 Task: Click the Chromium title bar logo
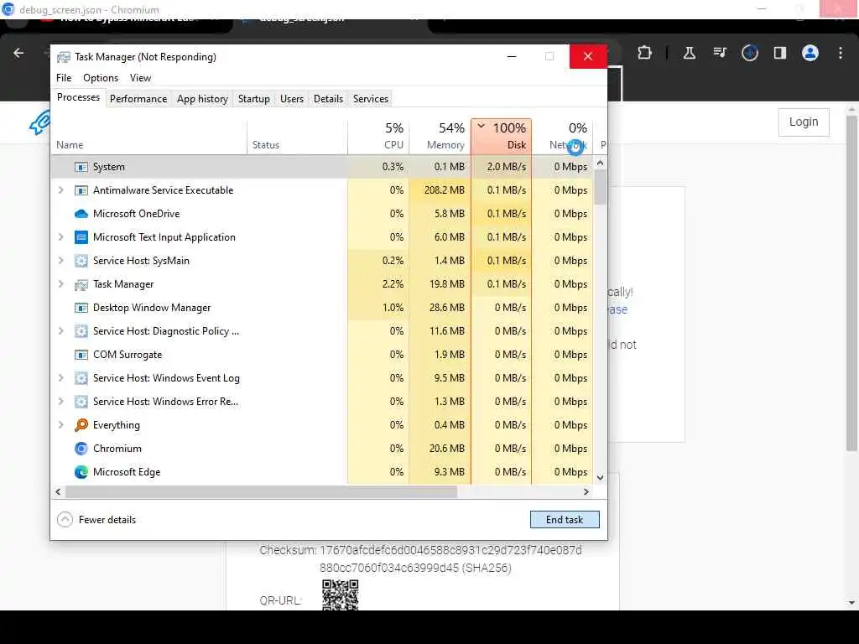8,9
